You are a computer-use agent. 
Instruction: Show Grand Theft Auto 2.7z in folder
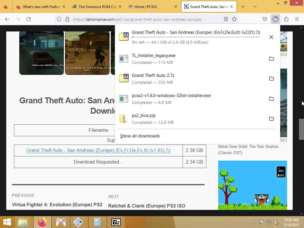point(271,78)
